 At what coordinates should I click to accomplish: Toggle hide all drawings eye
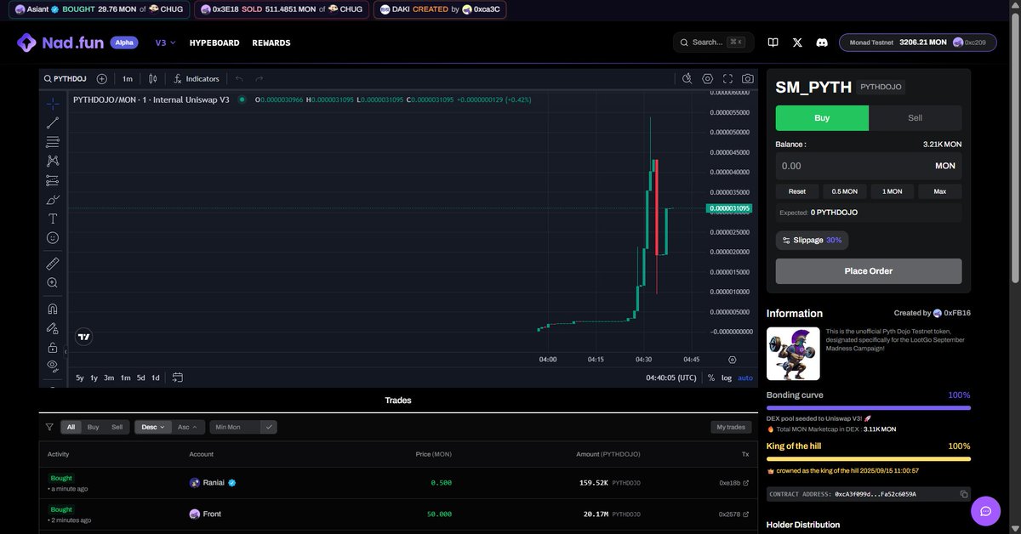point(53,366)
